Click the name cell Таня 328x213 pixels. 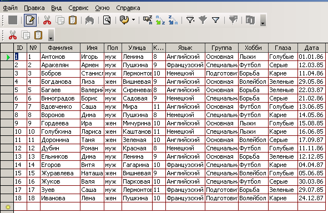point(92,140)
